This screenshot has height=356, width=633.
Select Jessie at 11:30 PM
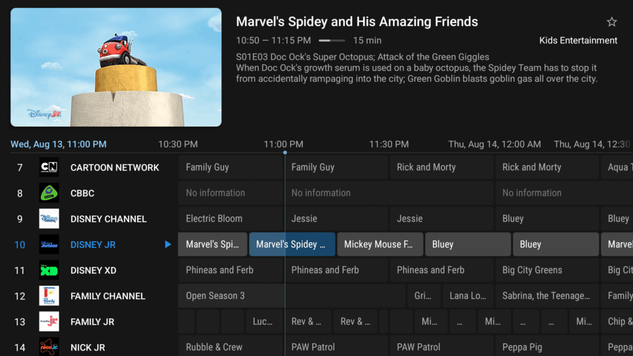(x=441, y=218)
